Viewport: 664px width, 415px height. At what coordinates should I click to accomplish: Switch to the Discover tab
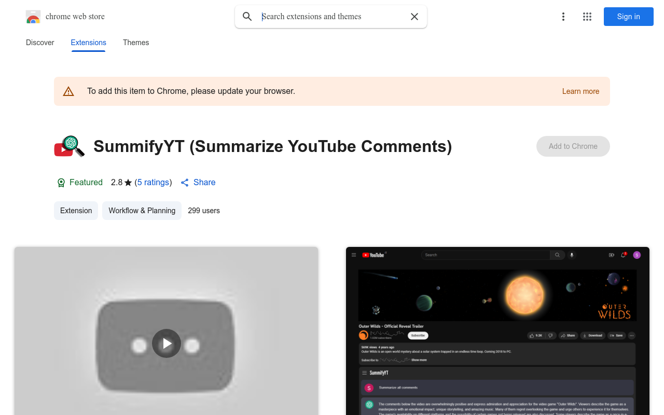[40, 43]
